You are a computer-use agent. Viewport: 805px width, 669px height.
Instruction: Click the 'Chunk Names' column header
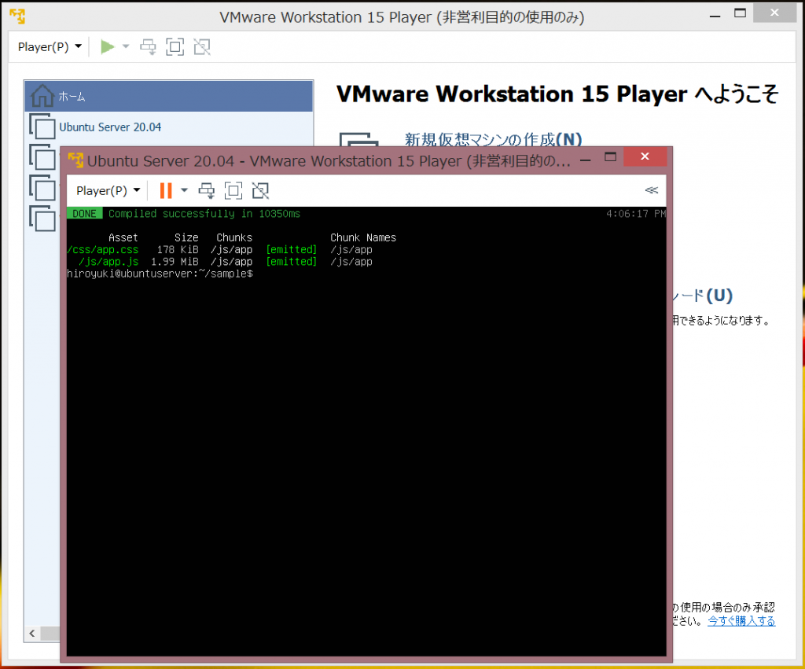click(363, 237)
